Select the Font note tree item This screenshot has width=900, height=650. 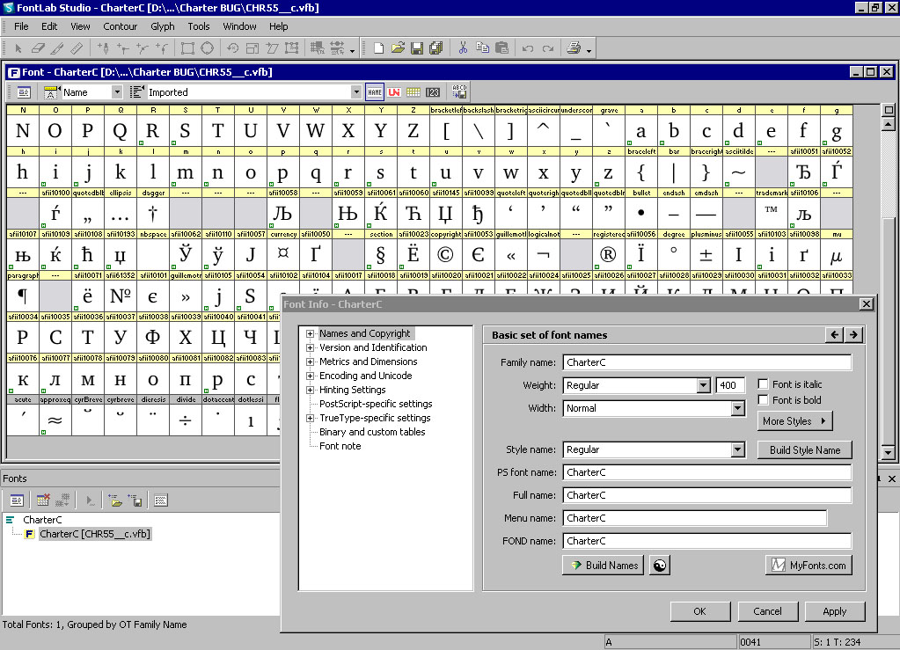[x=340, y=446]
